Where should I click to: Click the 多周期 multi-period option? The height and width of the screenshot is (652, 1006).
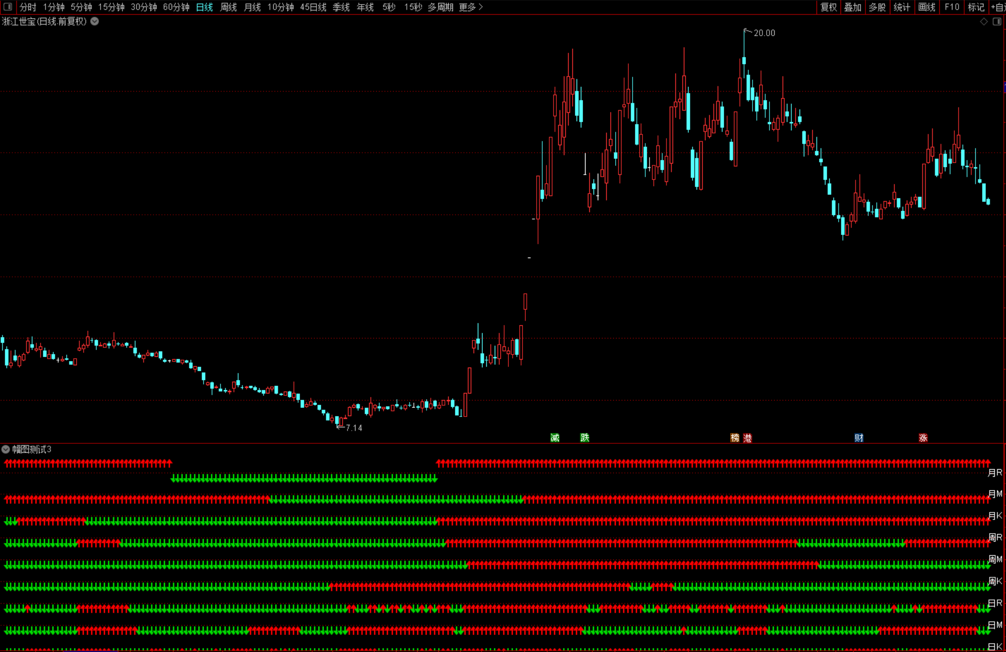(440, 7)
